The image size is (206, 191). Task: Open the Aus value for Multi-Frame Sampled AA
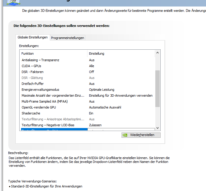pyautogui.click(x=92, y=101)
